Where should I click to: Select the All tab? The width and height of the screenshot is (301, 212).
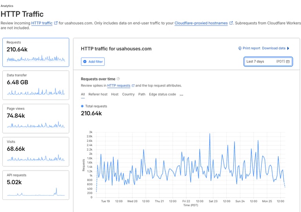tap(83, 94)
